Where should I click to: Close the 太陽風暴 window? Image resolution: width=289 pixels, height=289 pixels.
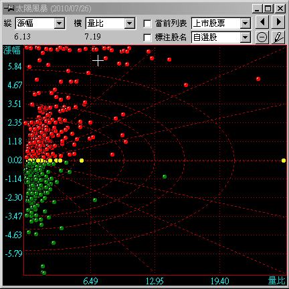[280, 9]
